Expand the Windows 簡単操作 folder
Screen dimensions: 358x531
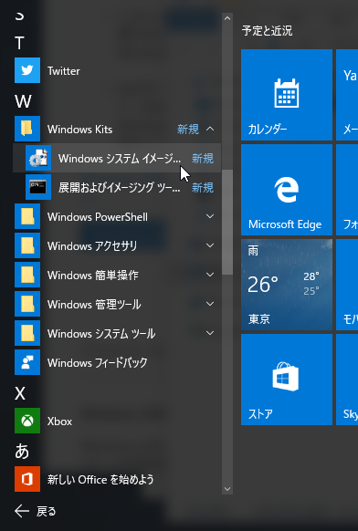point(210,275)
